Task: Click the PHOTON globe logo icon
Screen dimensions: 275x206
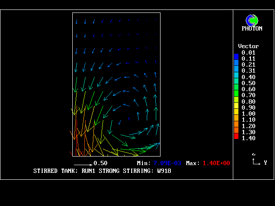Action: (252, 20)
